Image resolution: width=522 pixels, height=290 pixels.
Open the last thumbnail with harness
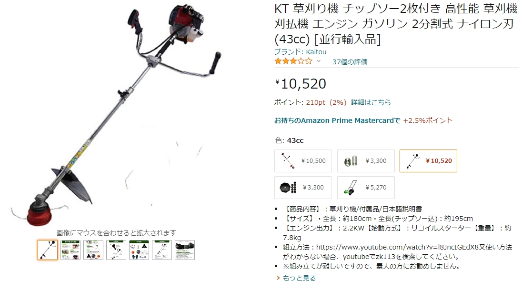[185, 250]
